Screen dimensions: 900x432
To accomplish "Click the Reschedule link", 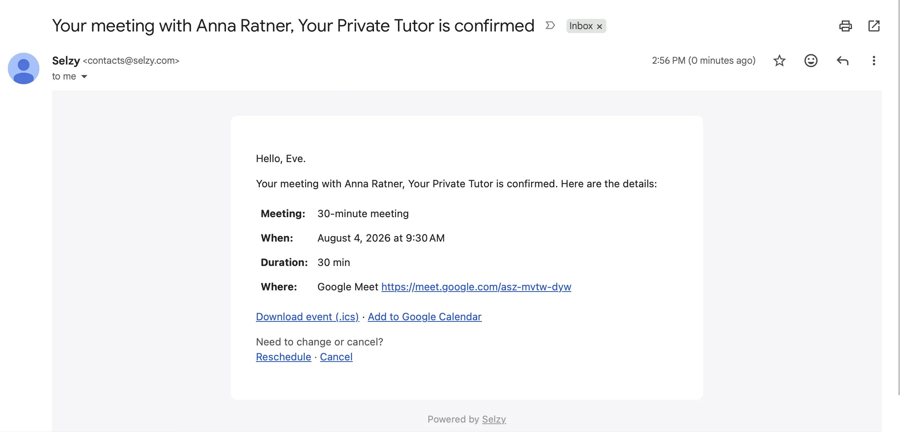I will 283,357.
